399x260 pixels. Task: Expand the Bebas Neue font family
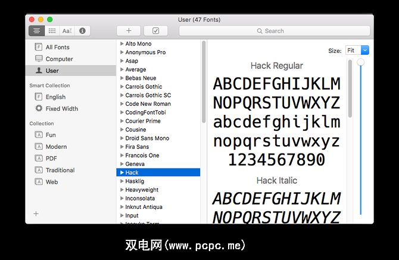point(122,78)
